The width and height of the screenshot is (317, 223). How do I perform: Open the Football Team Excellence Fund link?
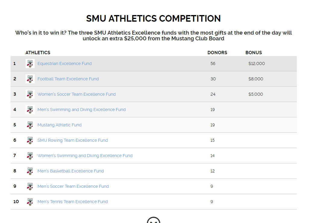[68, 79]
